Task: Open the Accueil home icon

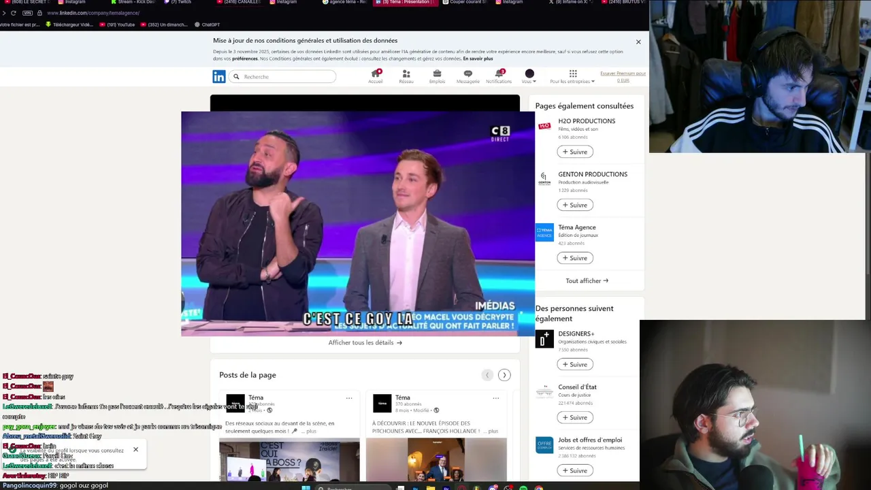Action: (x=376, y=76)
